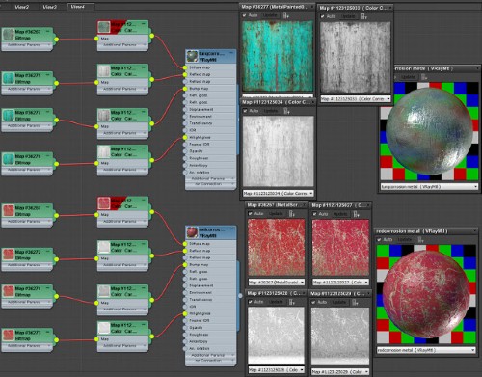Expand Additional Params on the turqcorrosion node
The image size is (482, 377).
click(x=211, y=178)
